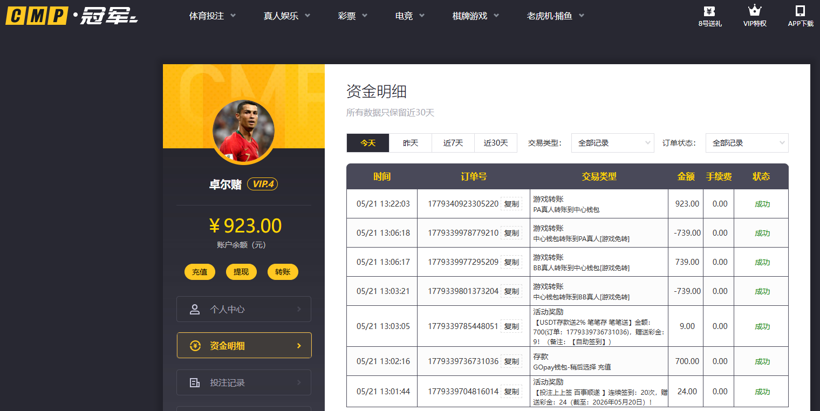
Task: Click the 05/21 13:22:03 time cell
Action: tap(383, 204)
